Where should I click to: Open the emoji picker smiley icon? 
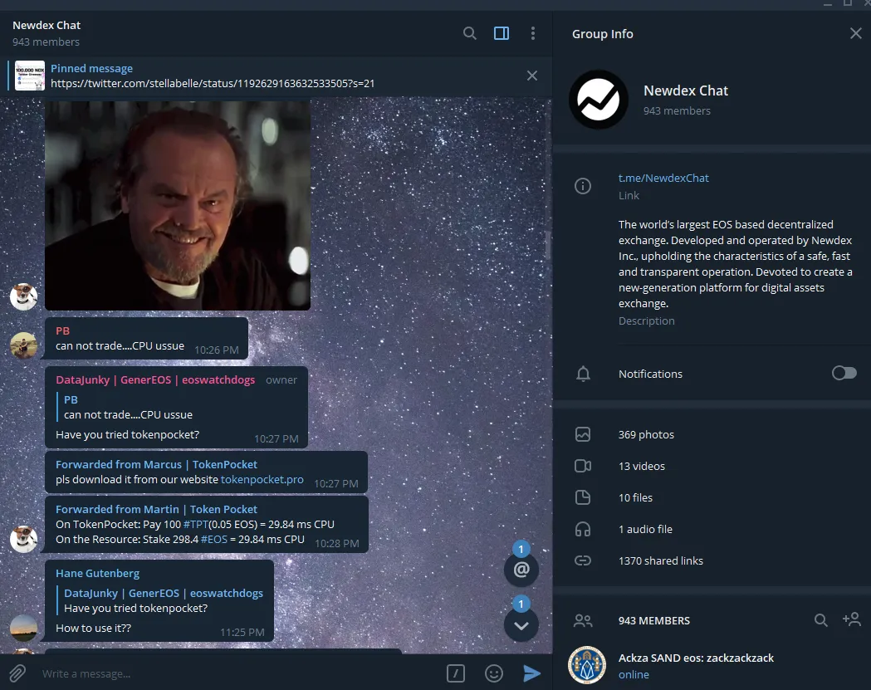pos(494,673)
